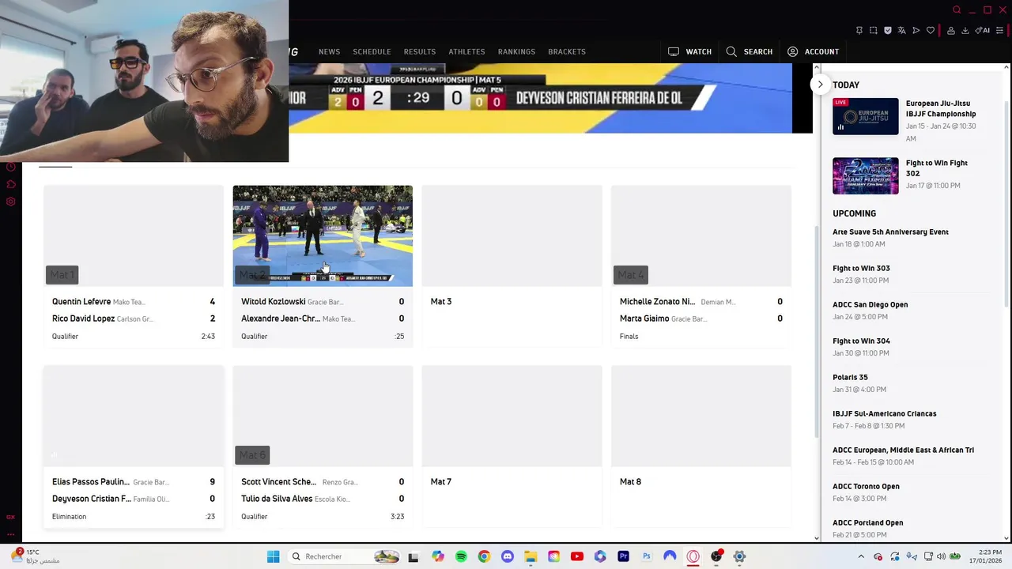
Task: Open the ADCC San Diego Open event
Action: 870,304
